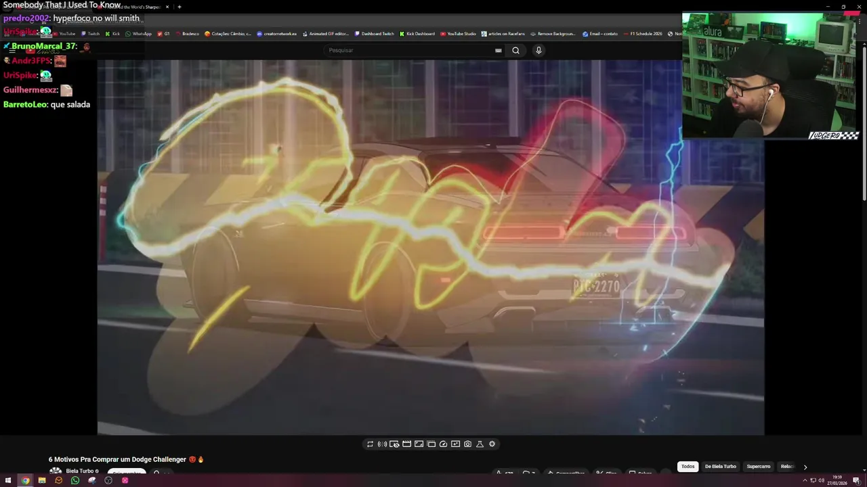This screenshot has height=487, width=867.
Task: Click the audio boost waves icon
Action: click(x=382, y=444)
